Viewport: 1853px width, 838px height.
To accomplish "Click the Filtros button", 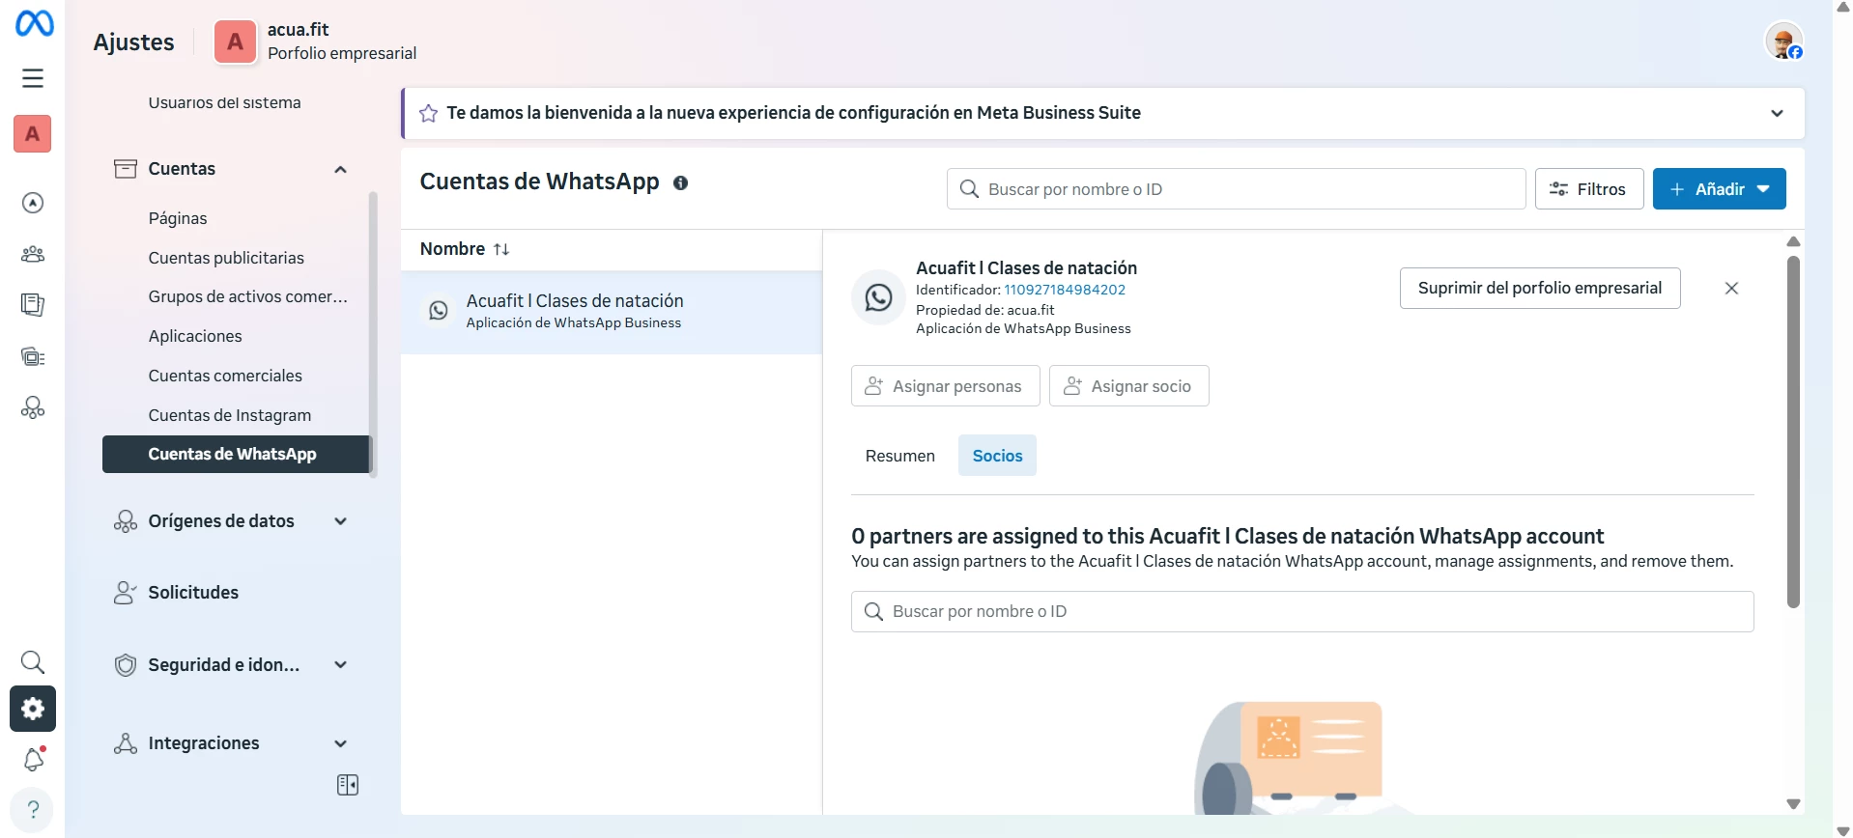I will pos(1588,189).
